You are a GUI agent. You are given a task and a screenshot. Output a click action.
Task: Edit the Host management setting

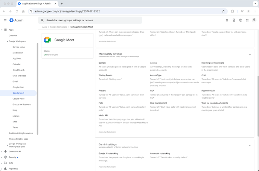tap(174, 107)
